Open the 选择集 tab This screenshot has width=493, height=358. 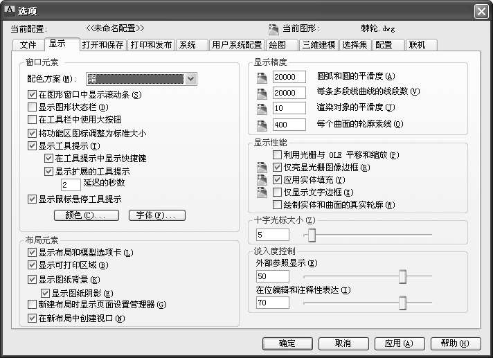(355, 45)
